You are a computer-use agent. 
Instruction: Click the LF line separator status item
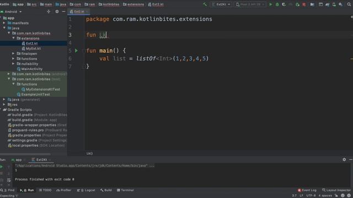tap(301, 196)
